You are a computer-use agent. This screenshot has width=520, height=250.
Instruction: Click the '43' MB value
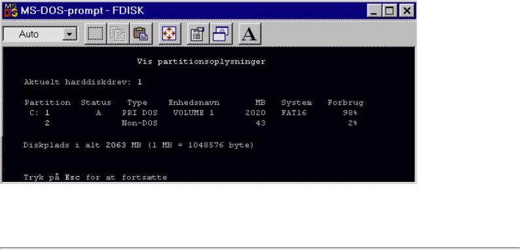point(261,123)
